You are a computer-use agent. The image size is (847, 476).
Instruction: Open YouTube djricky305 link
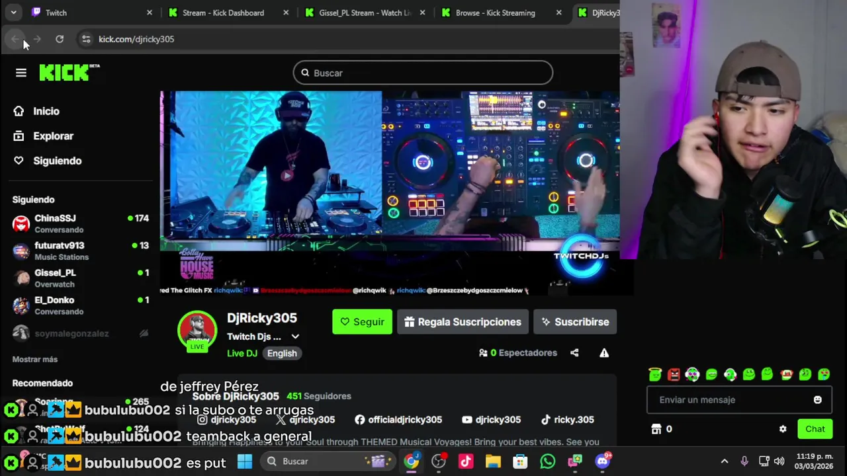pos(492,420)
